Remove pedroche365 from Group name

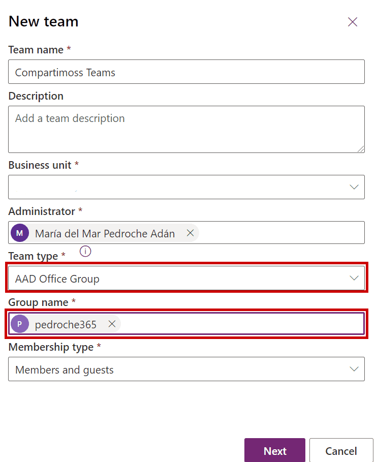pos(112,324)
